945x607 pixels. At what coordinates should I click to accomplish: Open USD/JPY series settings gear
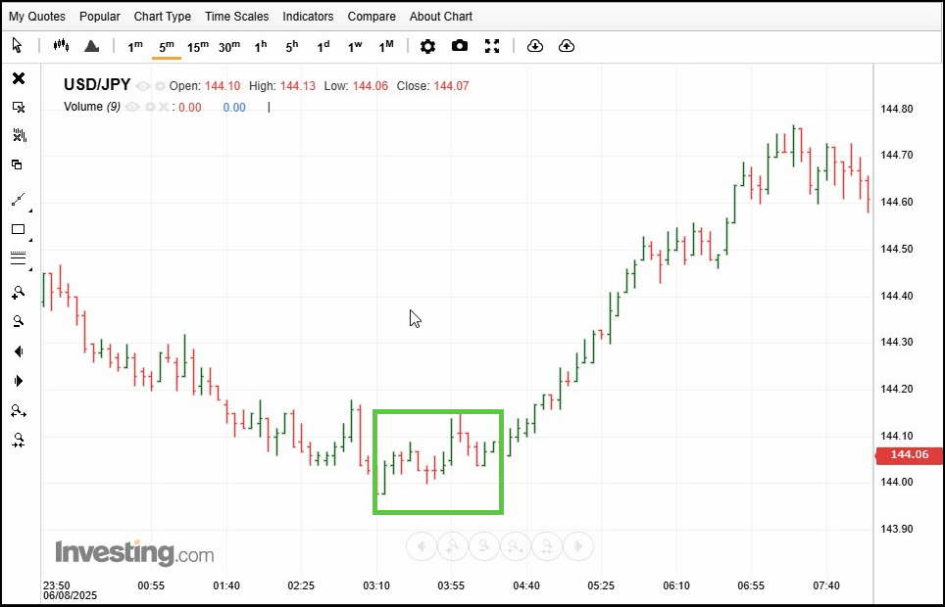click(160, 87)
